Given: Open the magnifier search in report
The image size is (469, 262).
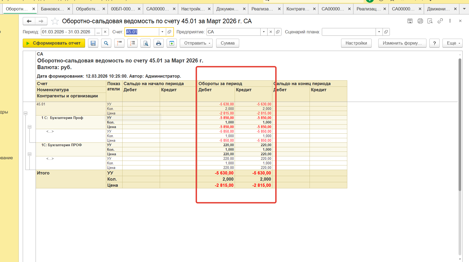Looking at the screenshot, I should tap(106, 43).
